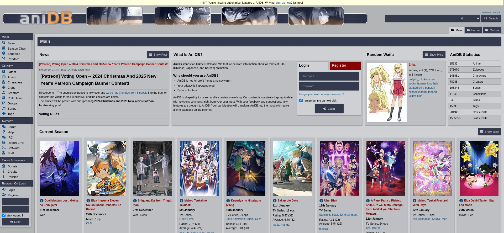The image size is (504, 233).
Task: Open the Erika waifu portrait image
Action: tap(387, 92)
